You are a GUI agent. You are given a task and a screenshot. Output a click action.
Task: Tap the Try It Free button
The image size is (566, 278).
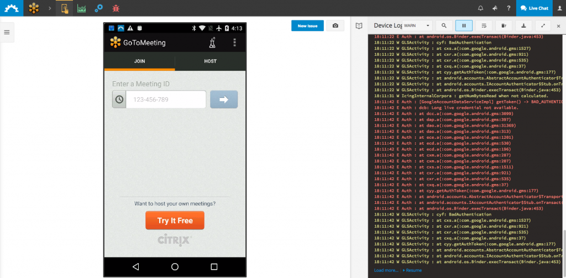tap(175, 221)
